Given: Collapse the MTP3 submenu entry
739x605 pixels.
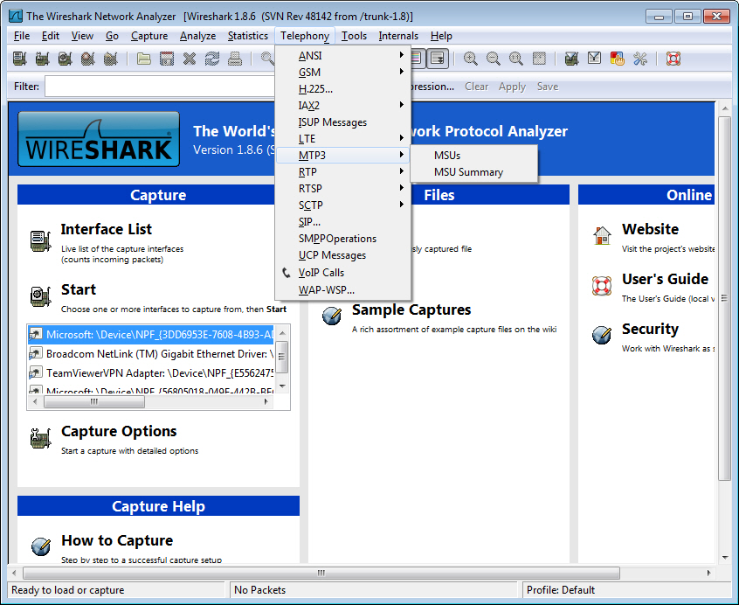Looking at the screenshot, I should coord(342,155).
